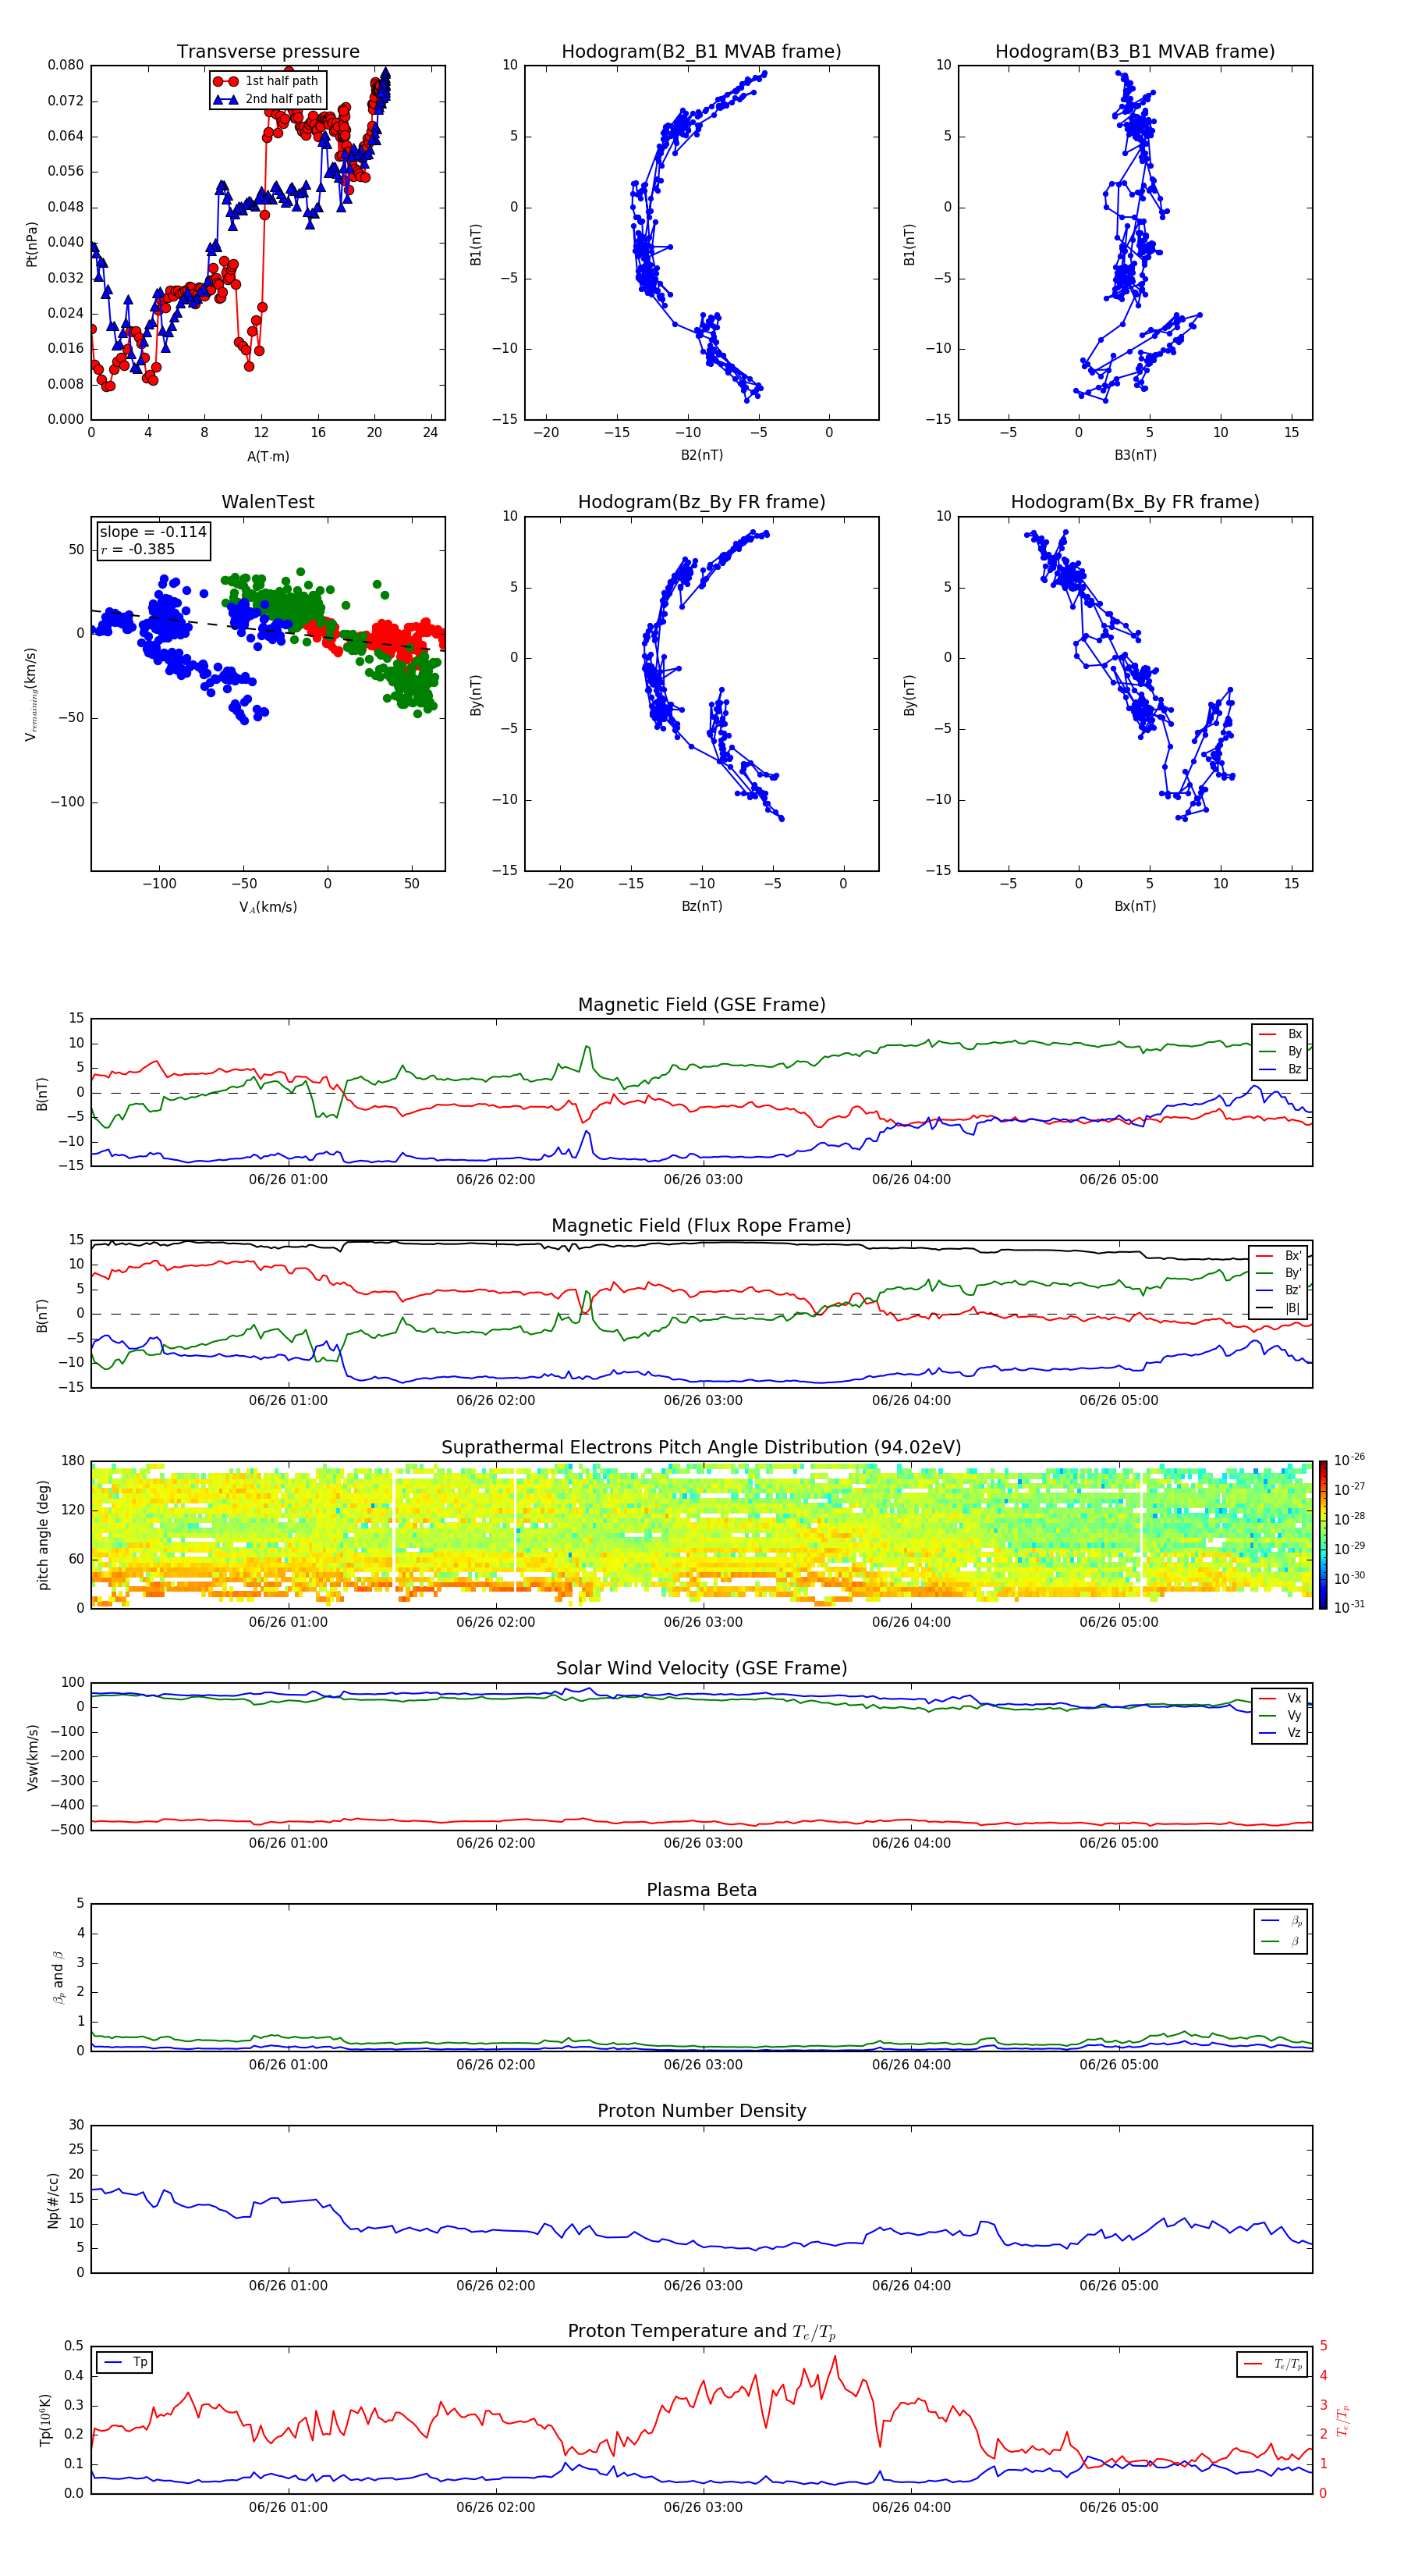Image resolution: width=1404 pixels, height=2576 pixels.
Task: Click the 'pitch angle (deg)' axis label
Action: 43,1535
